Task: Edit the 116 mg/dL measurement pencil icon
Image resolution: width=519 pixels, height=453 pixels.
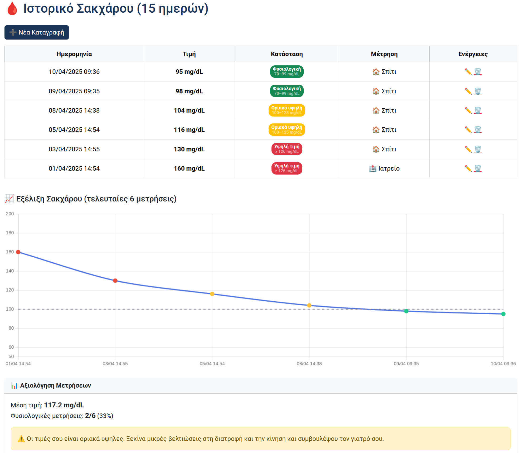Action: 468,130
